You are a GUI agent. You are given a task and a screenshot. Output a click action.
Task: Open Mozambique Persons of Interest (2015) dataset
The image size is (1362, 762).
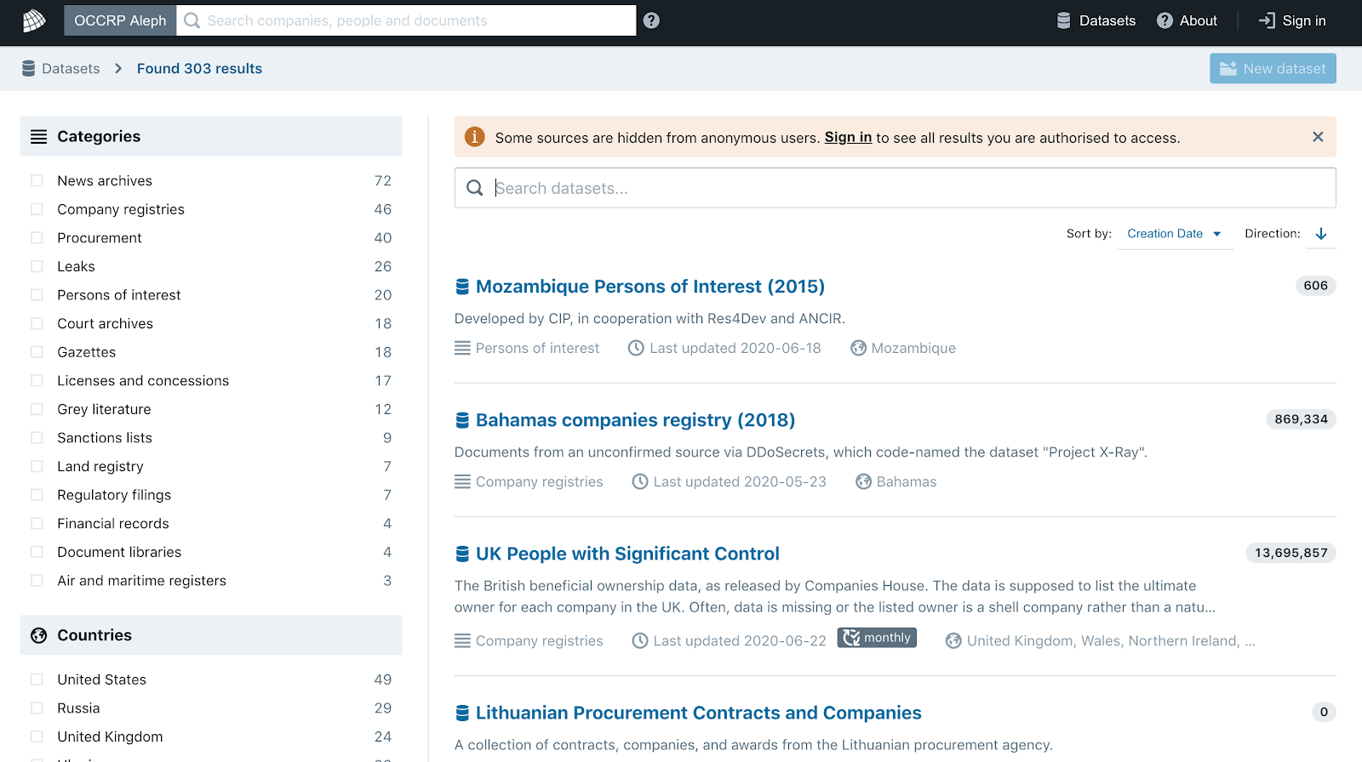[x=650, y=287]
